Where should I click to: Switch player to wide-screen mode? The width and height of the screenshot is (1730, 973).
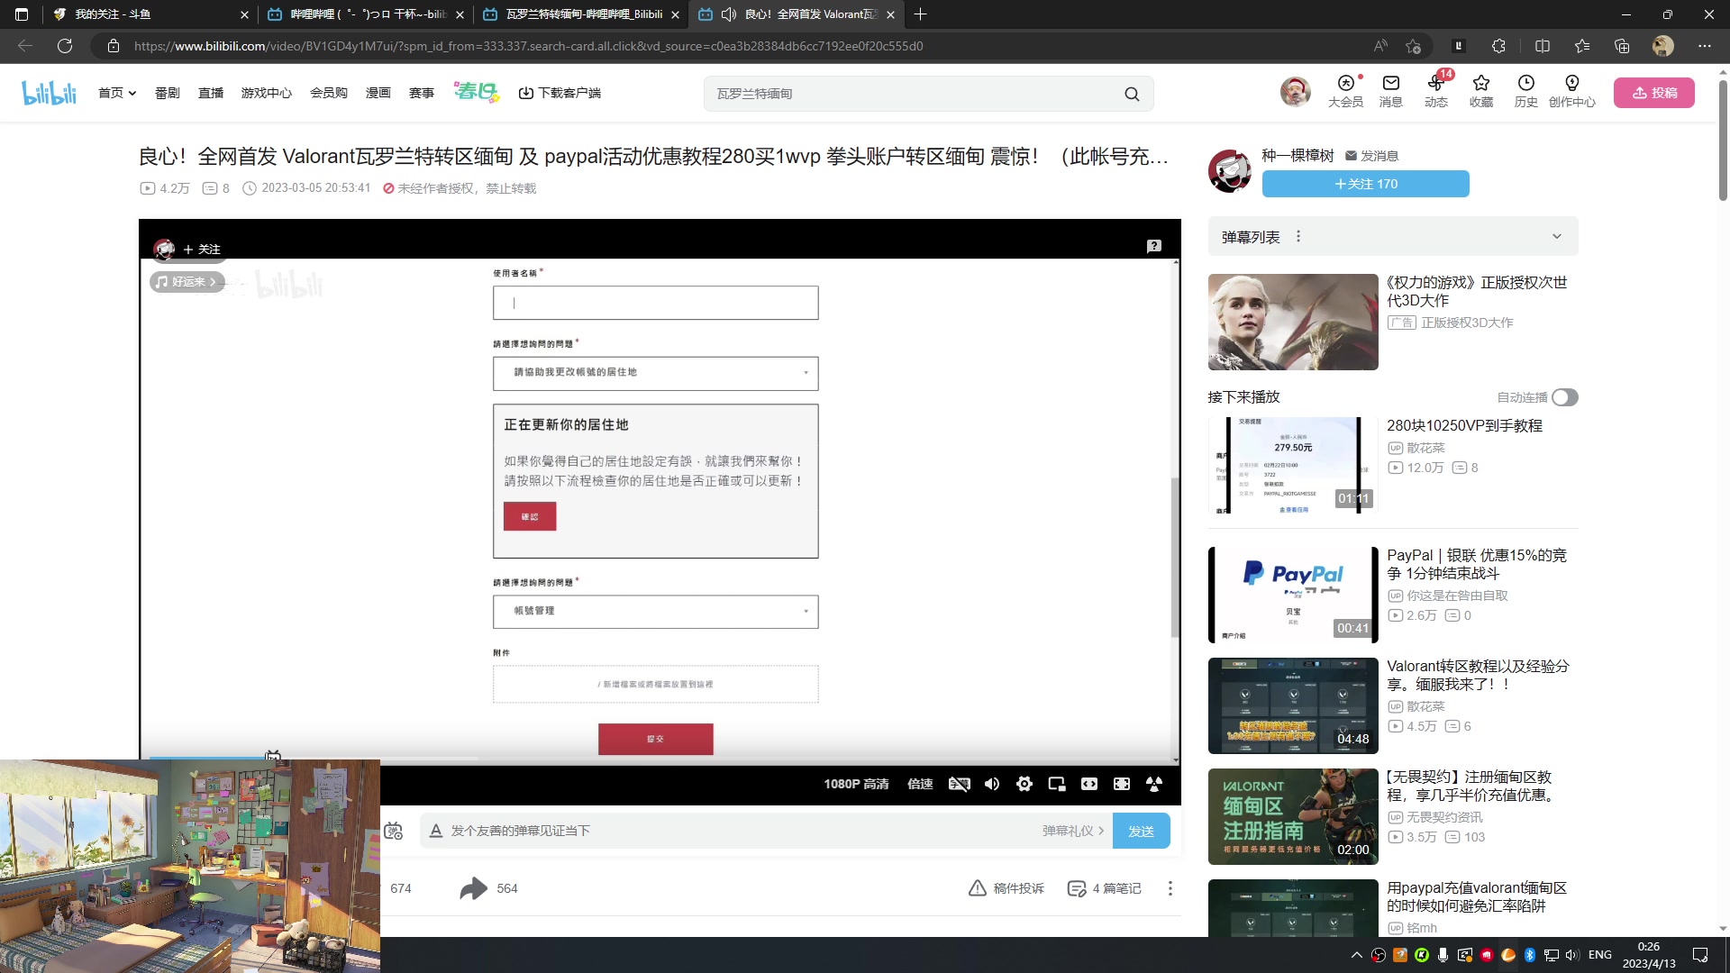pos(1089,784)
